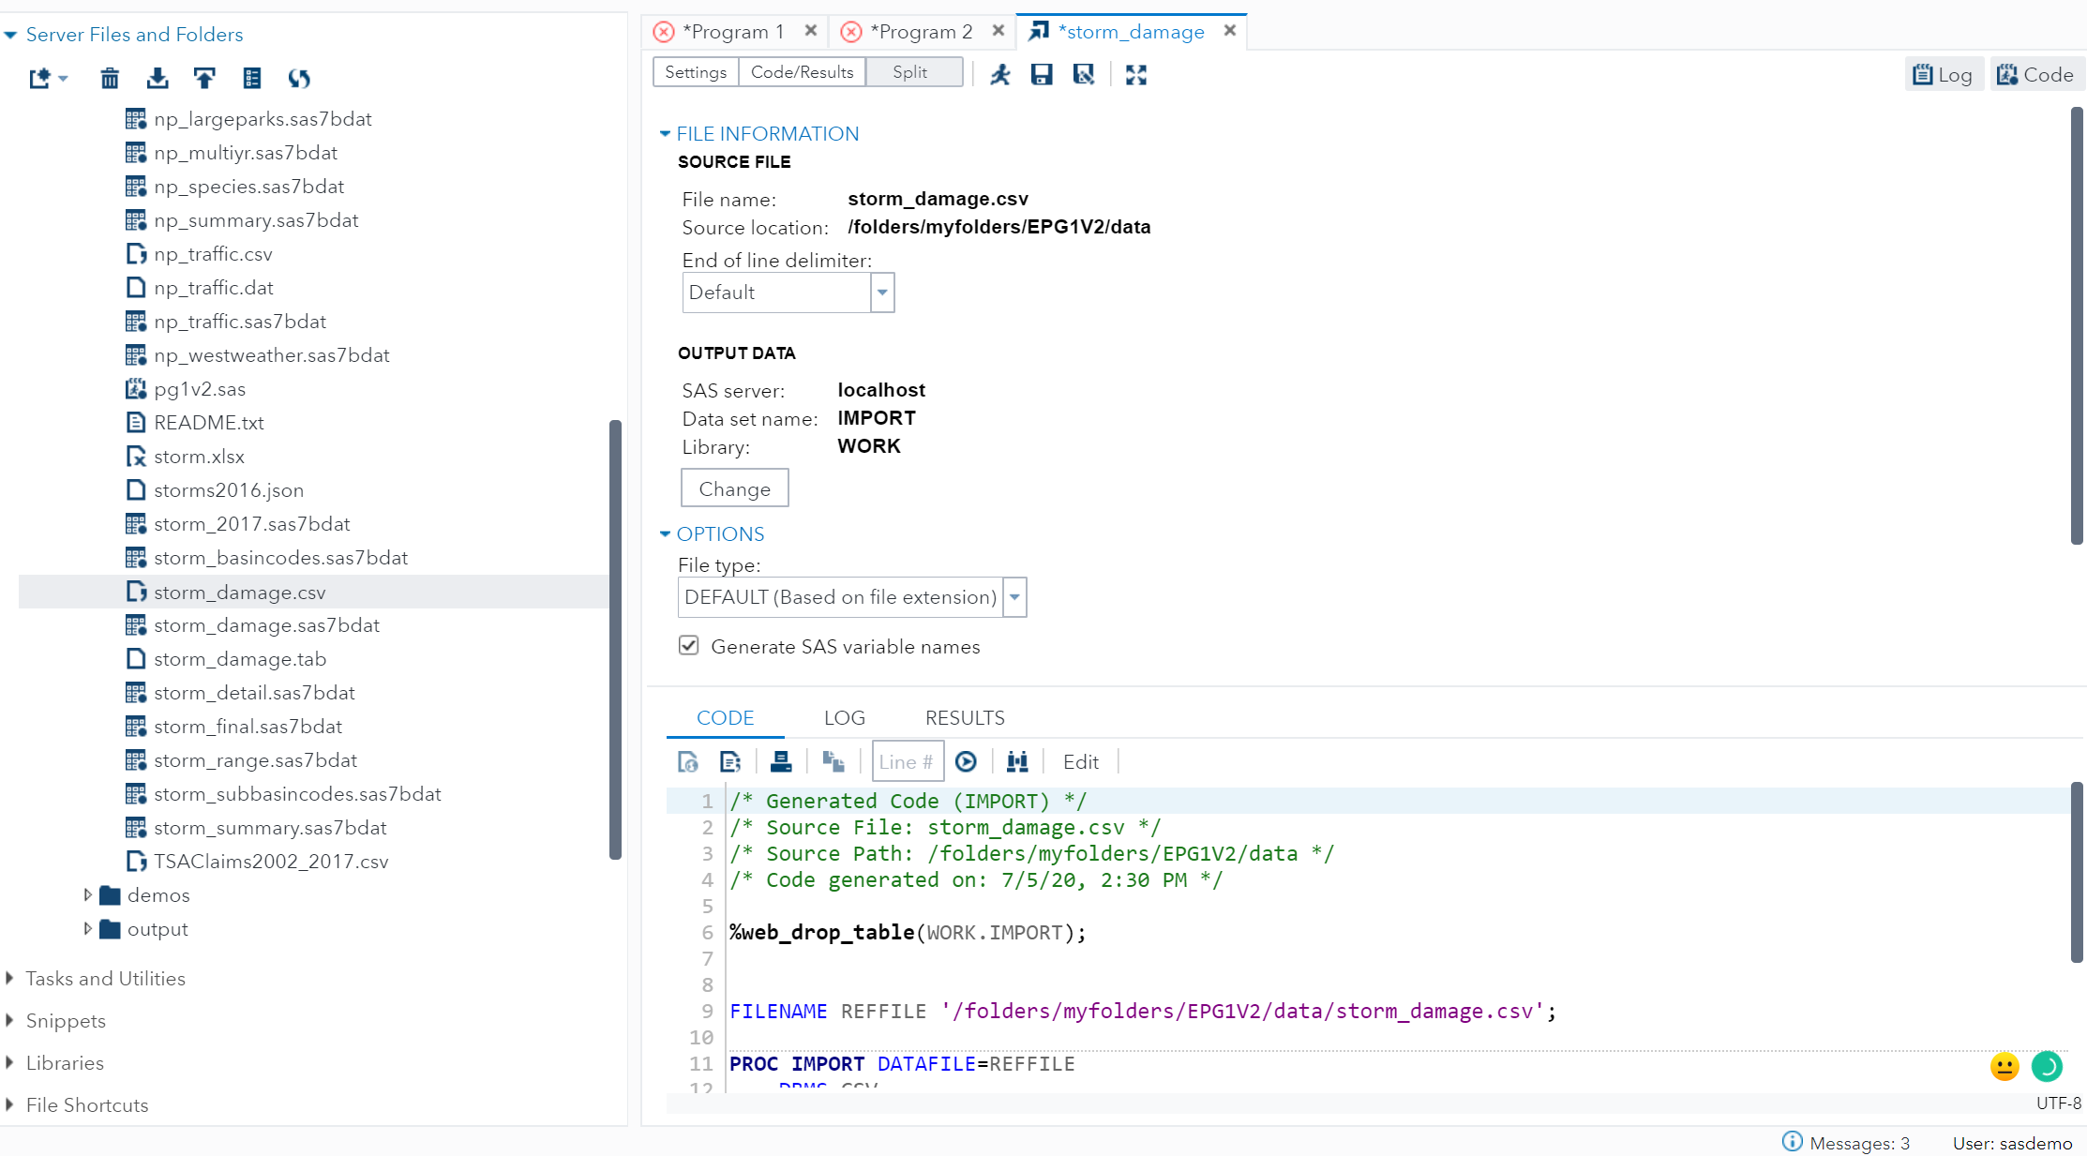Select the Split view button
The width and height of the screenshot is (2087, 1156).
[909, 72]
